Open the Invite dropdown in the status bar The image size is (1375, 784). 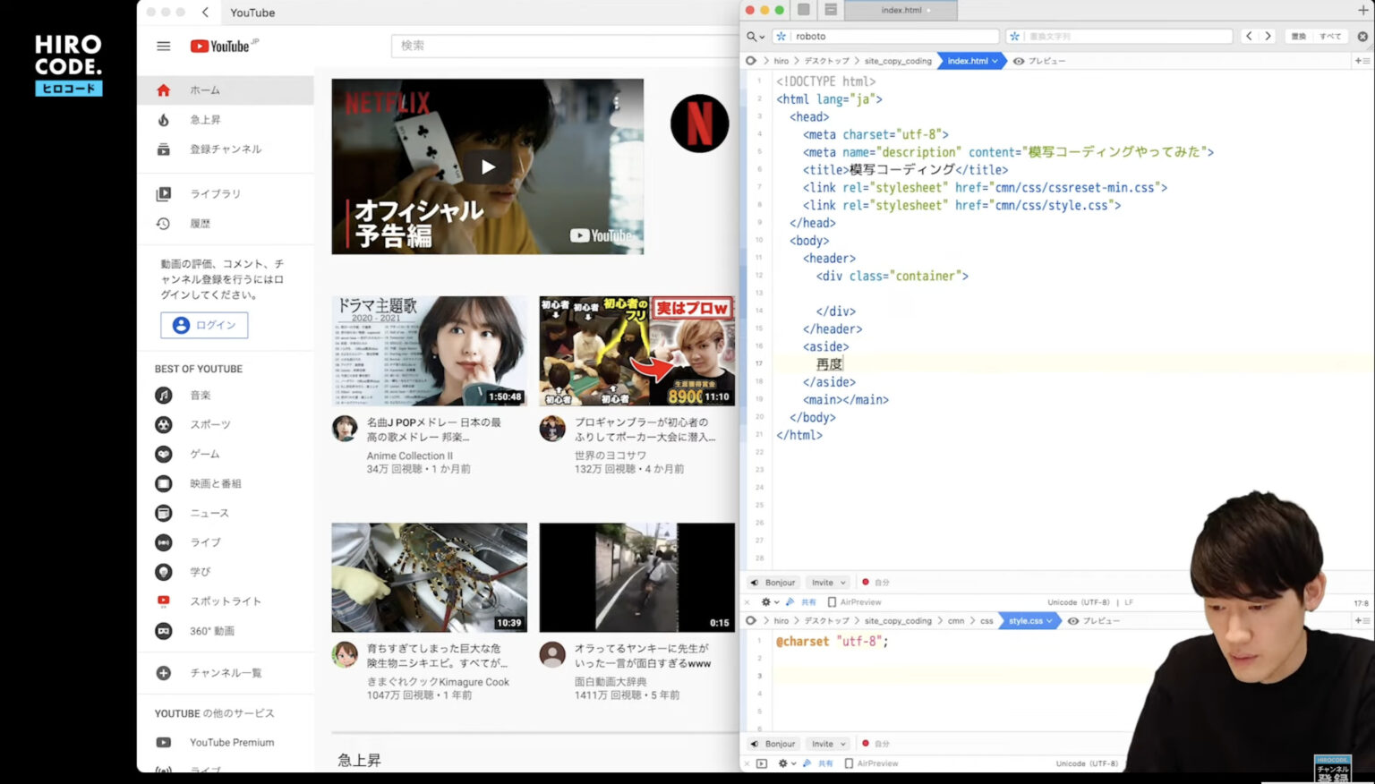click(827, 582)
